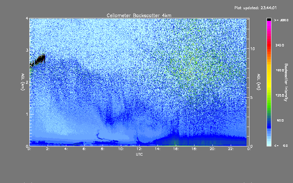
Task: Click the black cloud echo near 3 km
Action: click(38, 60)
